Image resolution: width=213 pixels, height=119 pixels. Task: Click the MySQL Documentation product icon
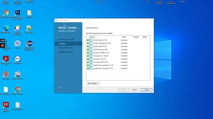click(91, 65)
